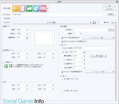The width and height of the screenshot is (119, 104).
Task: Expand the フレームレート dropdown
Action: coord(85,52)
